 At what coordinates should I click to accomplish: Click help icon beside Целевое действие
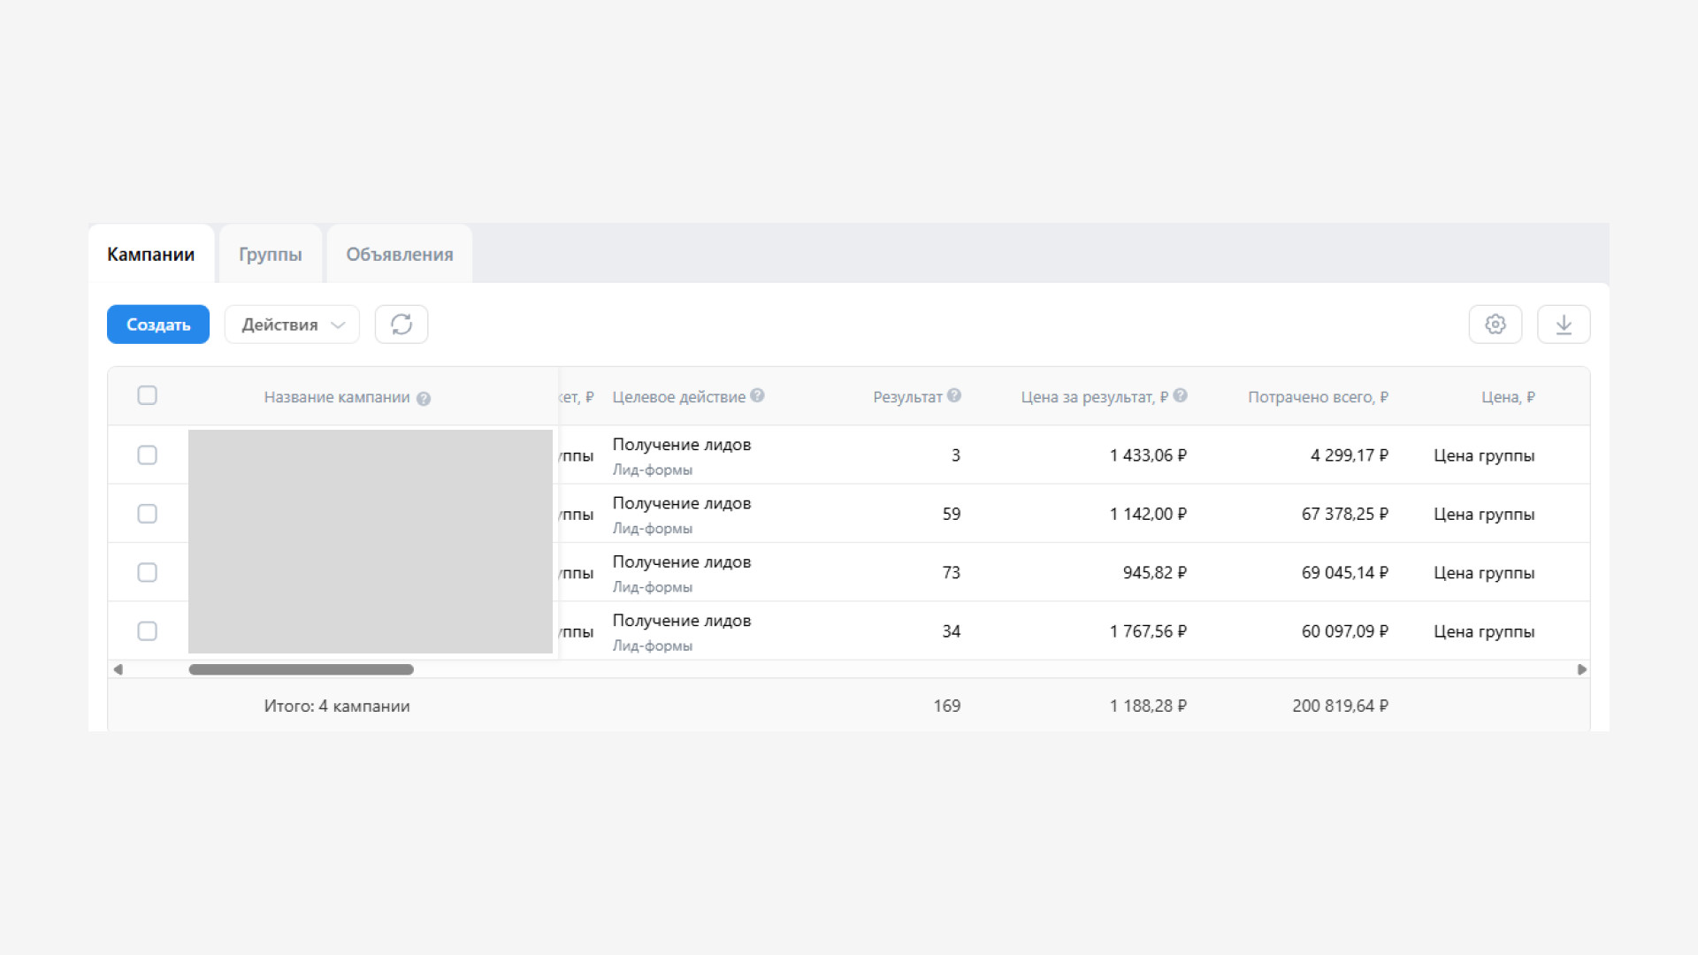[x=757, y=395]
